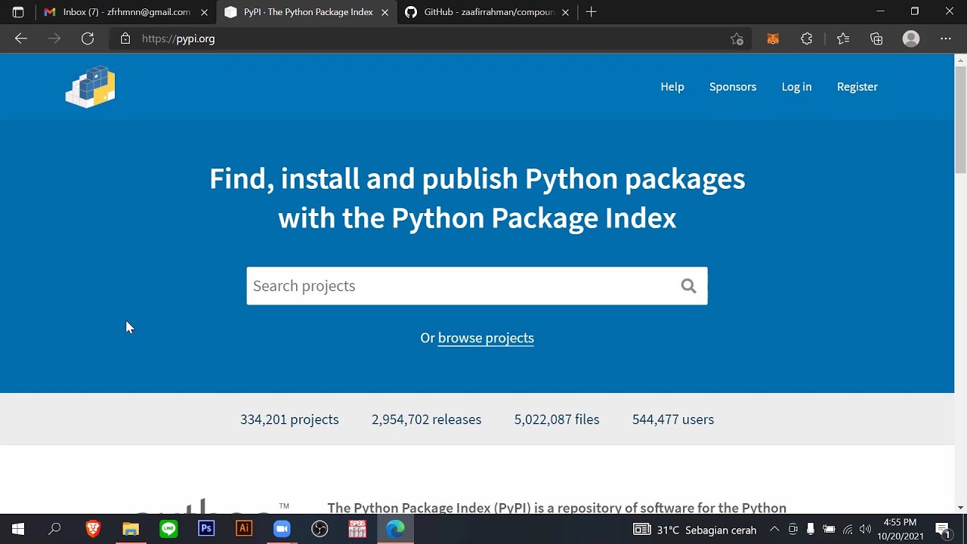Close the Gmail Inbox tab
Viewport: 967px width, 544px height.
[x=204, y=12]
